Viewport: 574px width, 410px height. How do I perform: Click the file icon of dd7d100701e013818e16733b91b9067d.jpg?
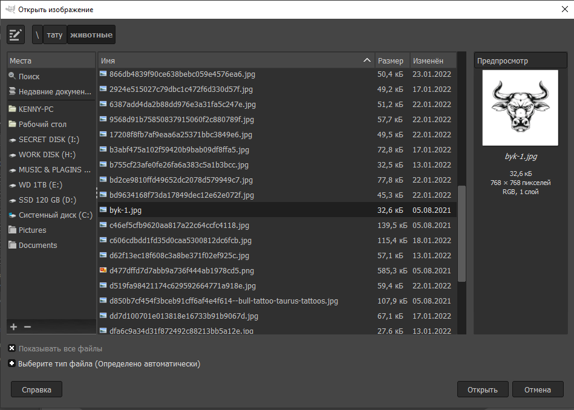click(103, 316)
